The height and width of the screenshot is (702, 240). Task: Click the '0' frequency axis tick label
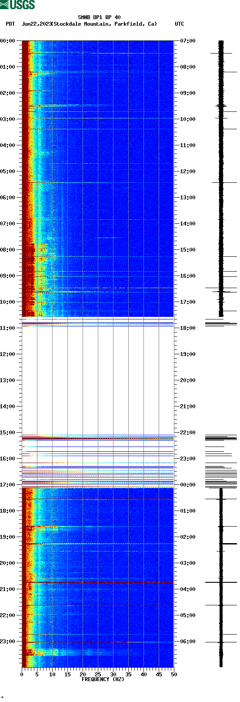click(22, 675)
